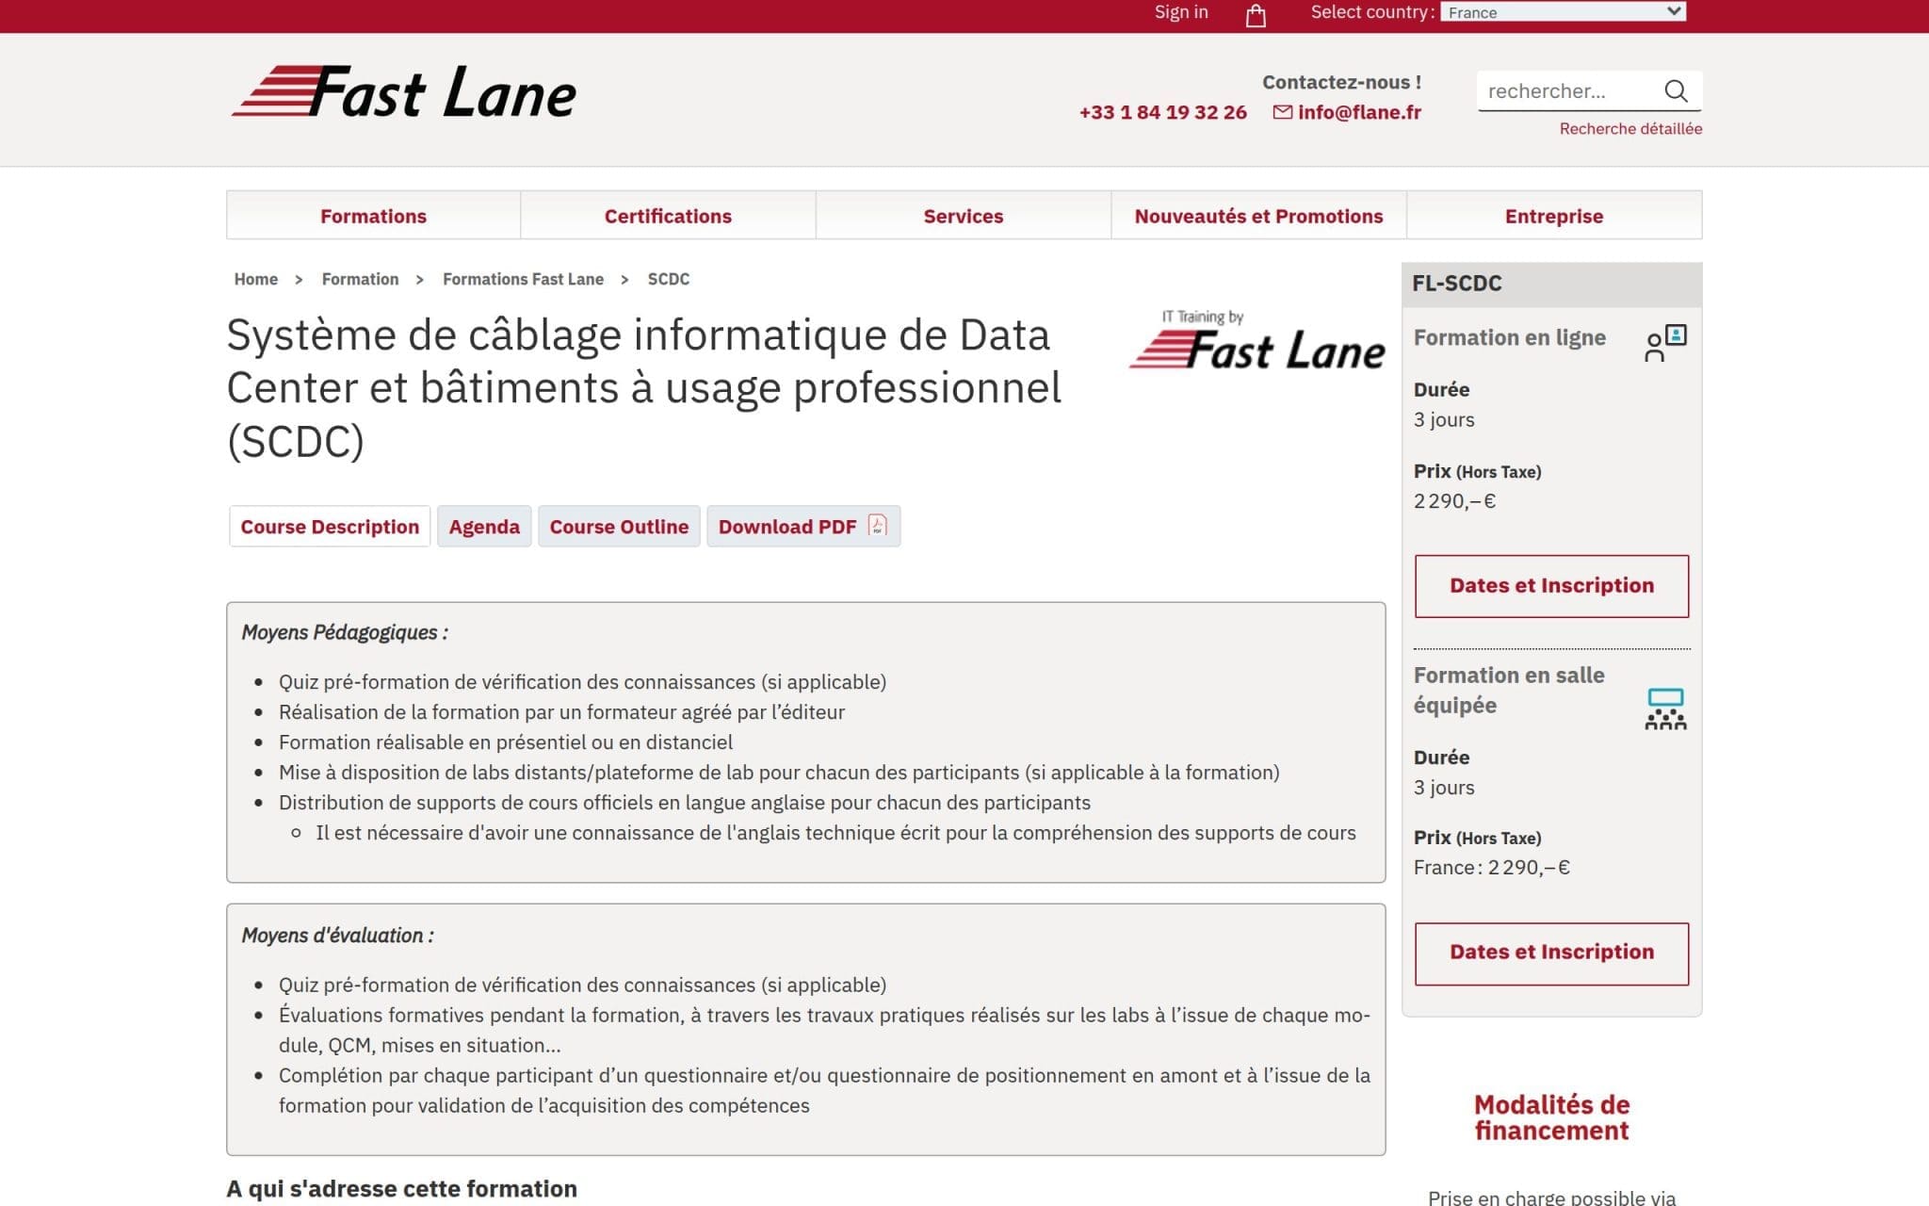
Task: Click Modalités de financement heading
Action: [1551, 1117]
